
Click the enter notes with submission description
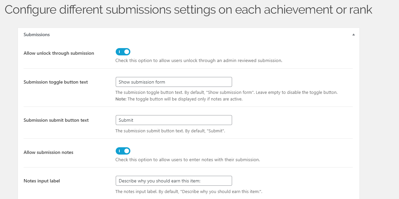coord(188,160)
